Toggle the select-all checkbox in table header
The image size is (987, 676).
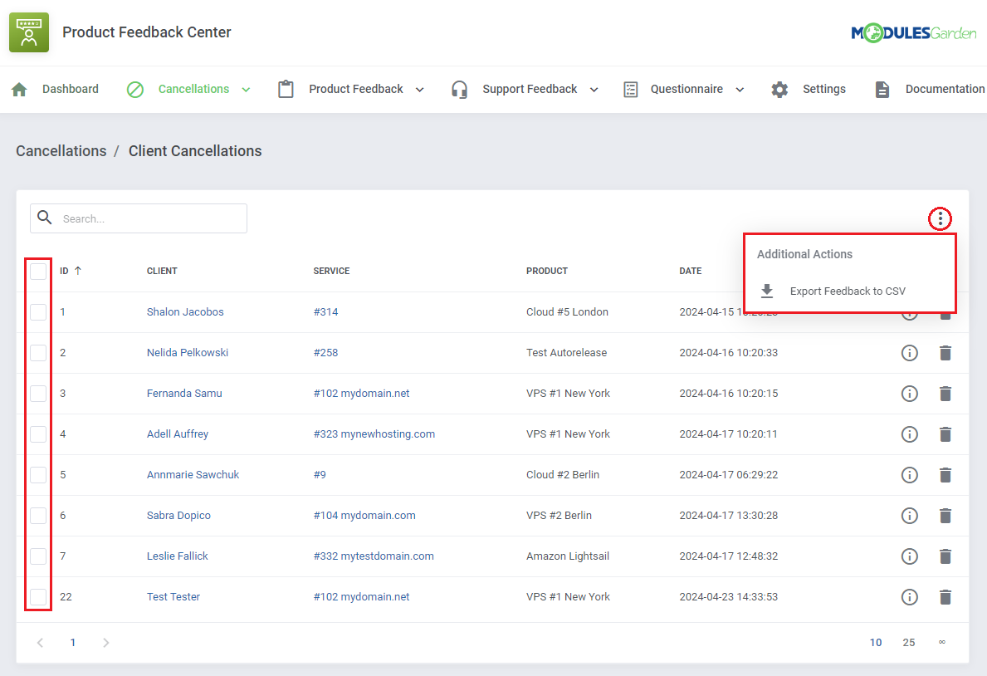click(x=38, y=271)
